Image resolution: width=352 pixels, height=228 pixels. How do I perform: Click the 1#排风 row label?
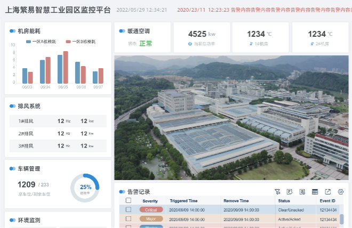[x=26, y=121]
